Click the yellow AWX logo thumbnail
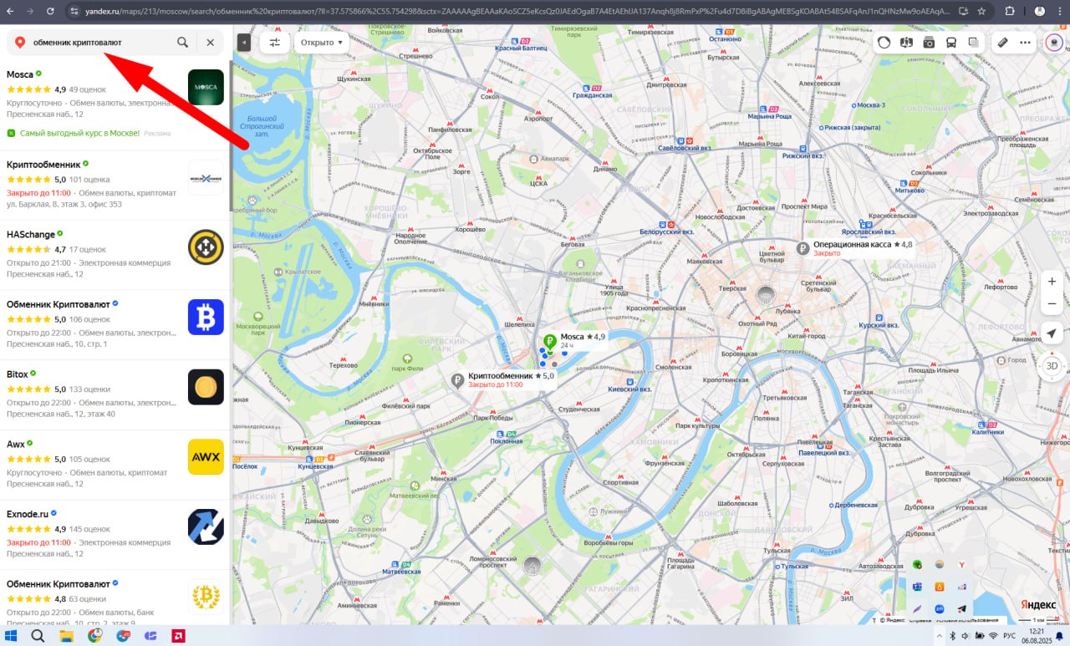The width and height of the screenshot is (1070, 646). tap(206, 456)
